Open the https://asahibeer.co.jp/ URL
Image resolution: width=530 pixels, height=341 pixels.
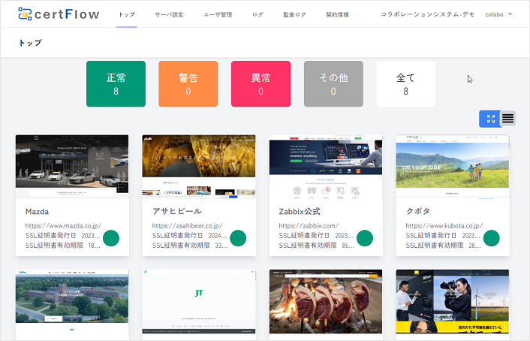pos(187,225)
